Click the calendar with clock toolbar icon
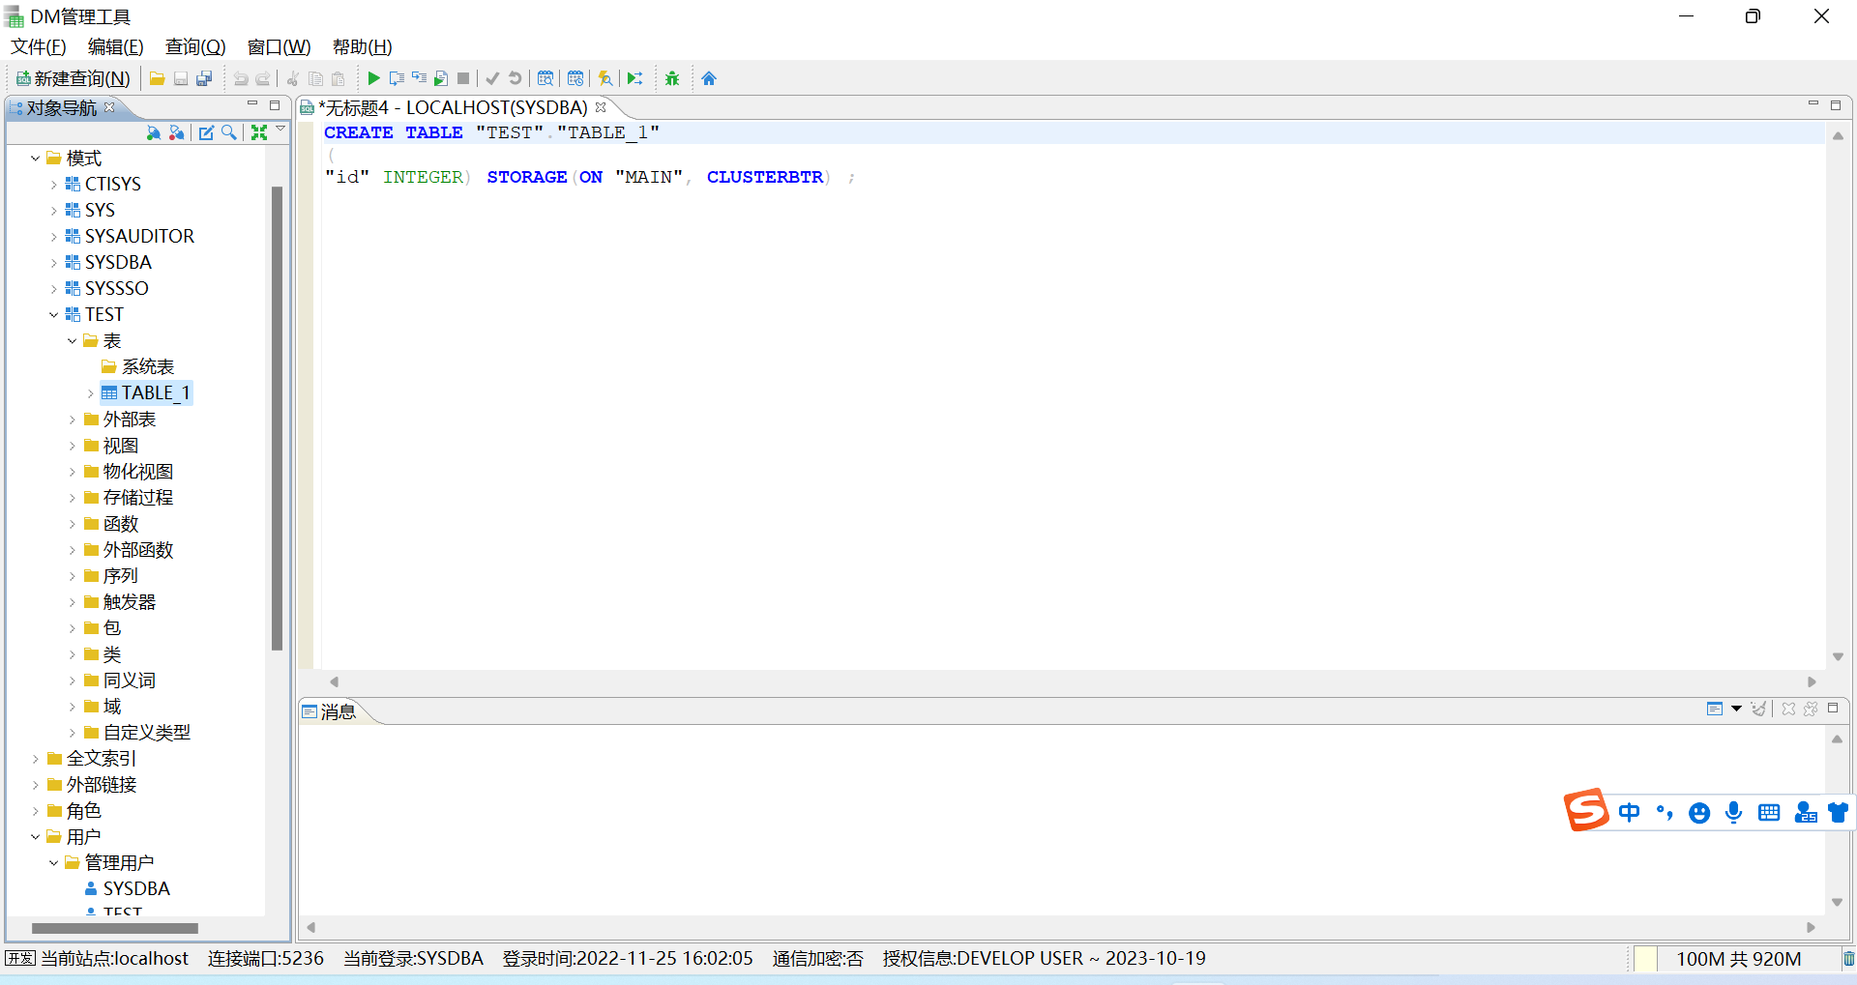The width and height of the screenshot is (1857, 985). click(575, 78)
